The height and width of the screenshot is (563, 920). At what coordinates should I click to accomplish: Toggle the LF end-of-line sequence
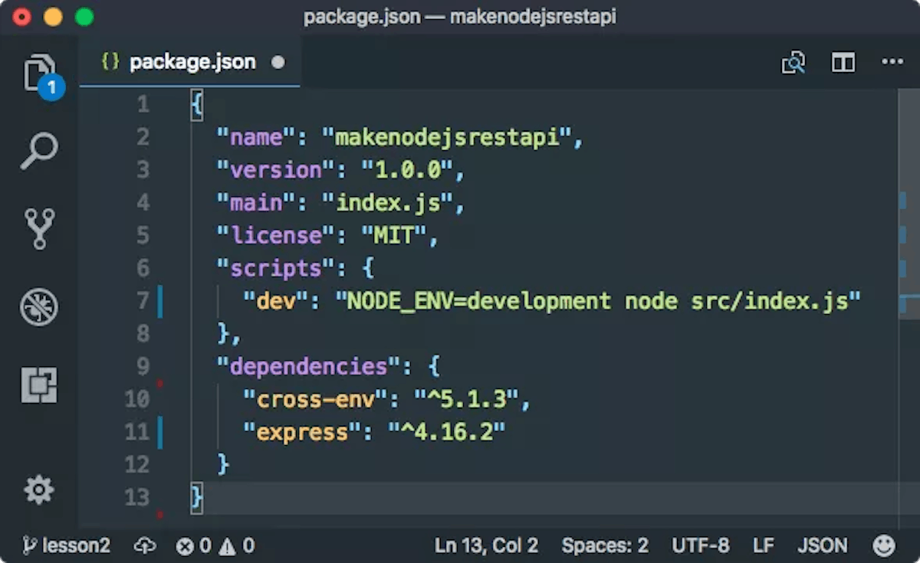pyautogui.click(x=763, y=545)
